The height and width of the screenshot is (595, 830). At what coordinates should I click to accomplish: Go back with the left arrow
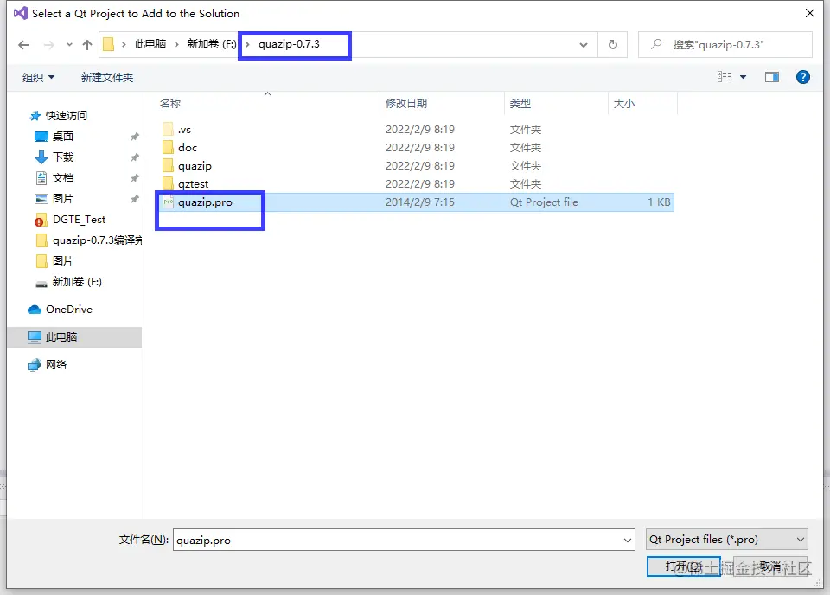[x=23, y=45]
